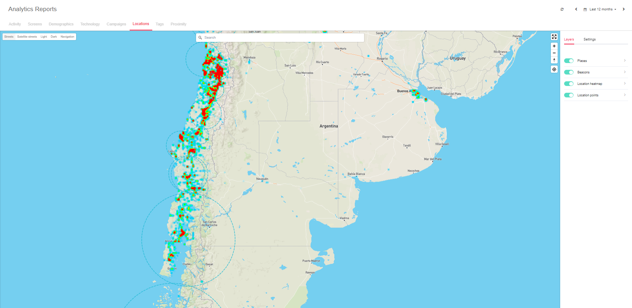Select Satellite streets map style
The width and height of the screenshot is (632, 308).
click(27, 37)
